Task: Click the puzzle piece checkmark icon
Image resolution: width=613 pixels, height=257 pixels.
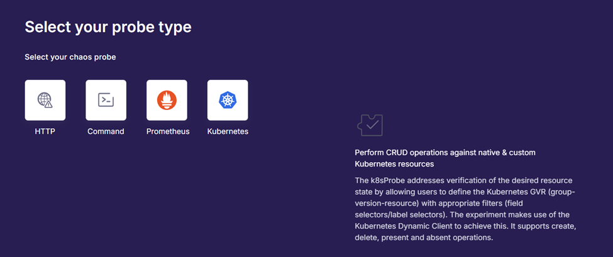Action: click(369, 125)
